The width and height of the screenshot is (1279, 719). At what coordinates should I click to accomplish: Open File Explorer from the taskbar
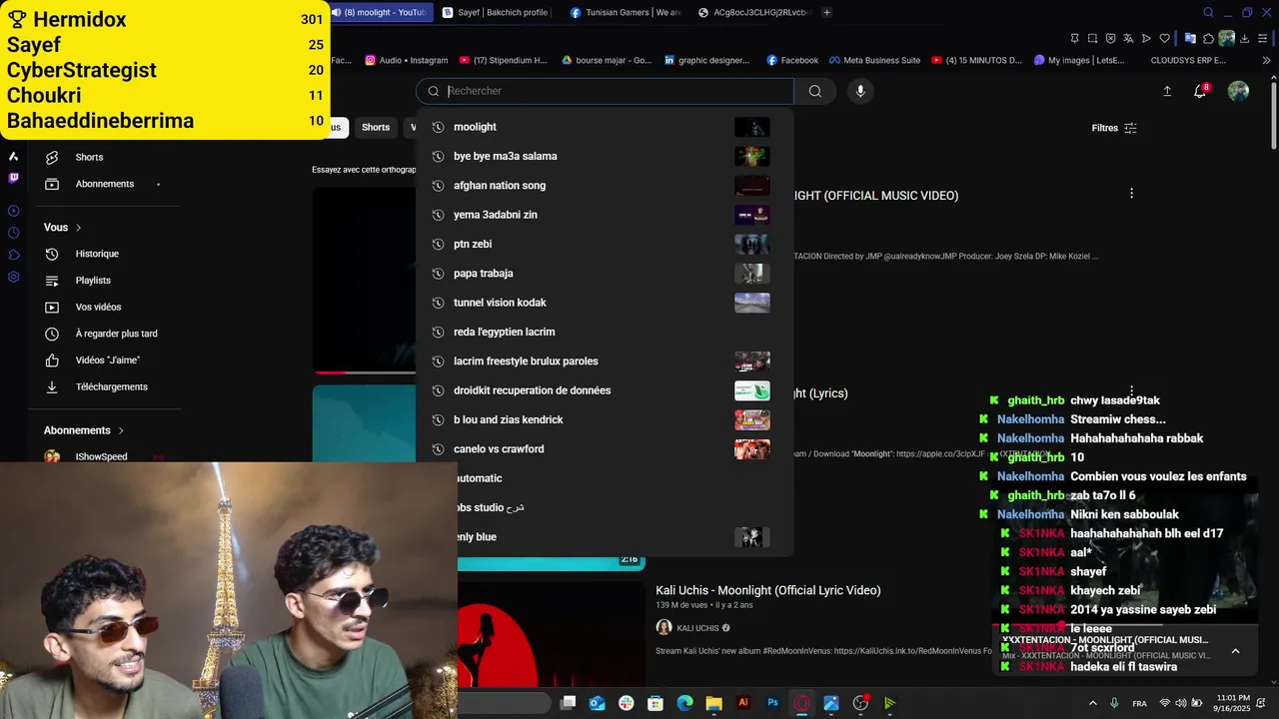click(713, 703)
